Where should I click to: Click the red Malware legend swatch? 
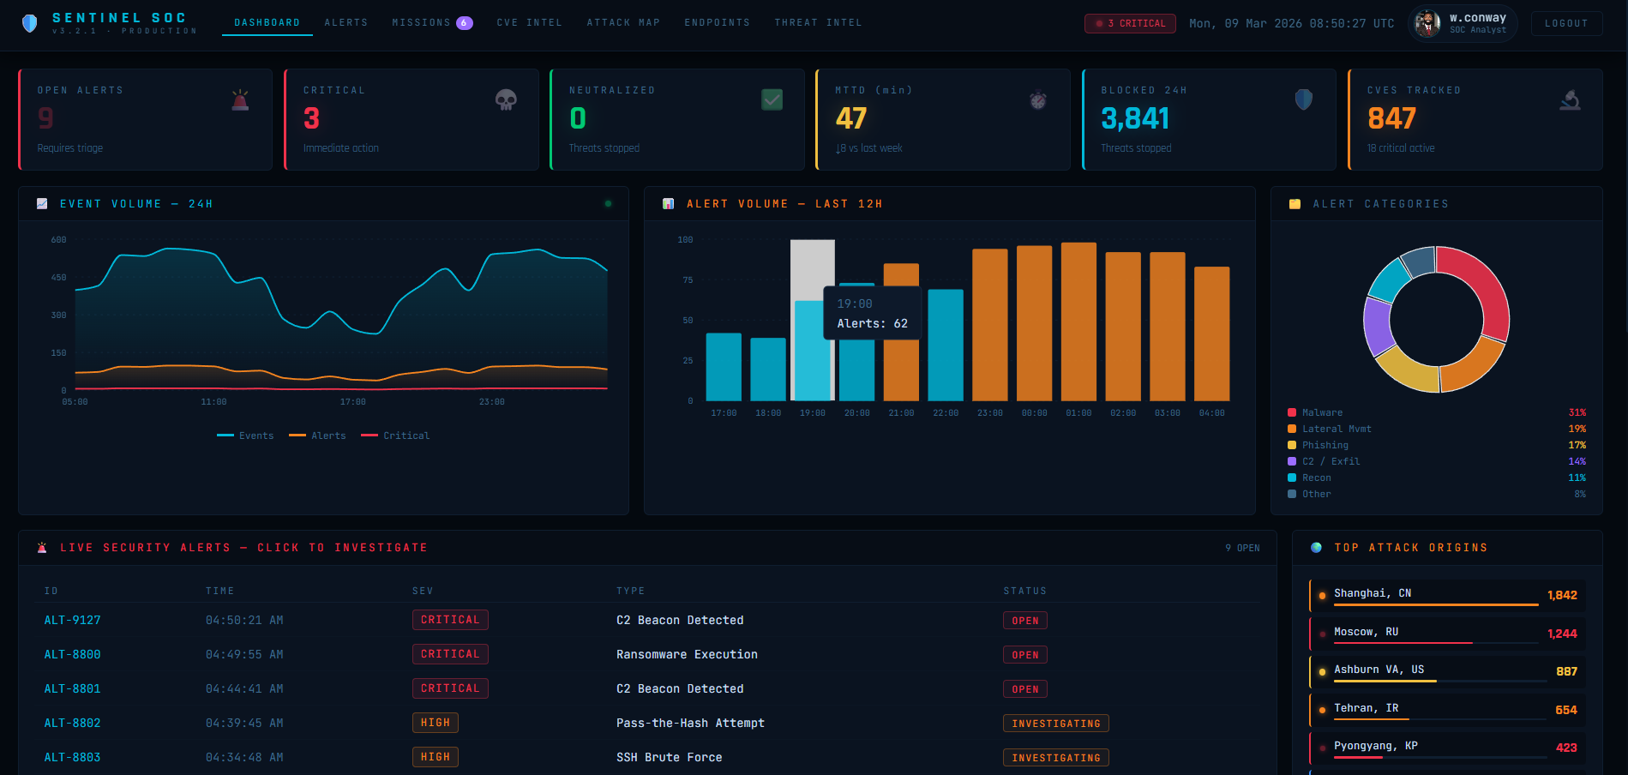[1292, 412]
